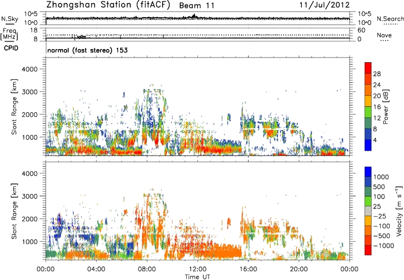Click the '28' label on the power color bar
404x280 pixels.
[x=377, y=74]
